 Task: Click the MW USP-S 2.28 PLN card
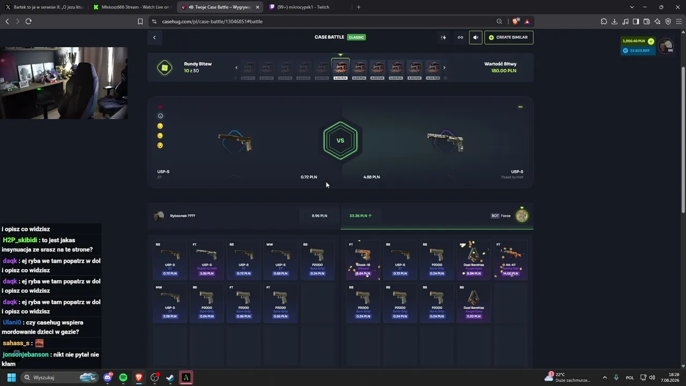click(x=170, y=303)
